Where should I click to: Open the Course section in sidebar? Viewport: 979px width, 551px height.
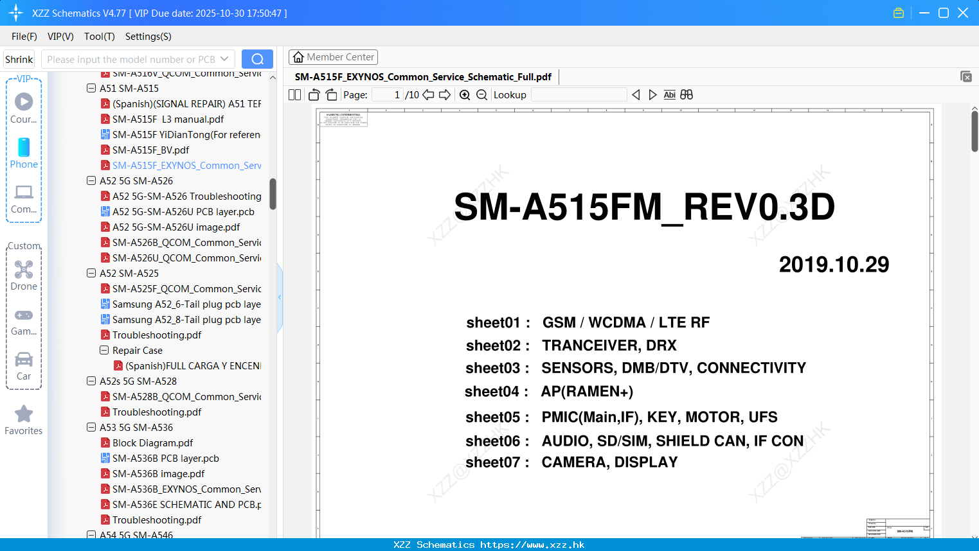[24, 108]
